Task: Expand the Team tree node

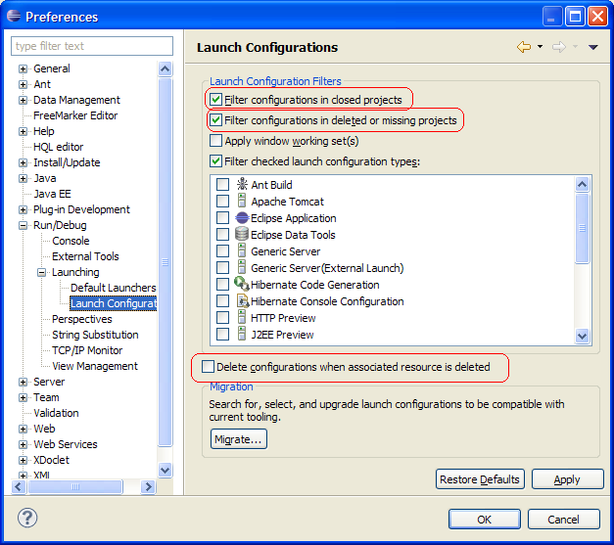Action: (23, 397)
